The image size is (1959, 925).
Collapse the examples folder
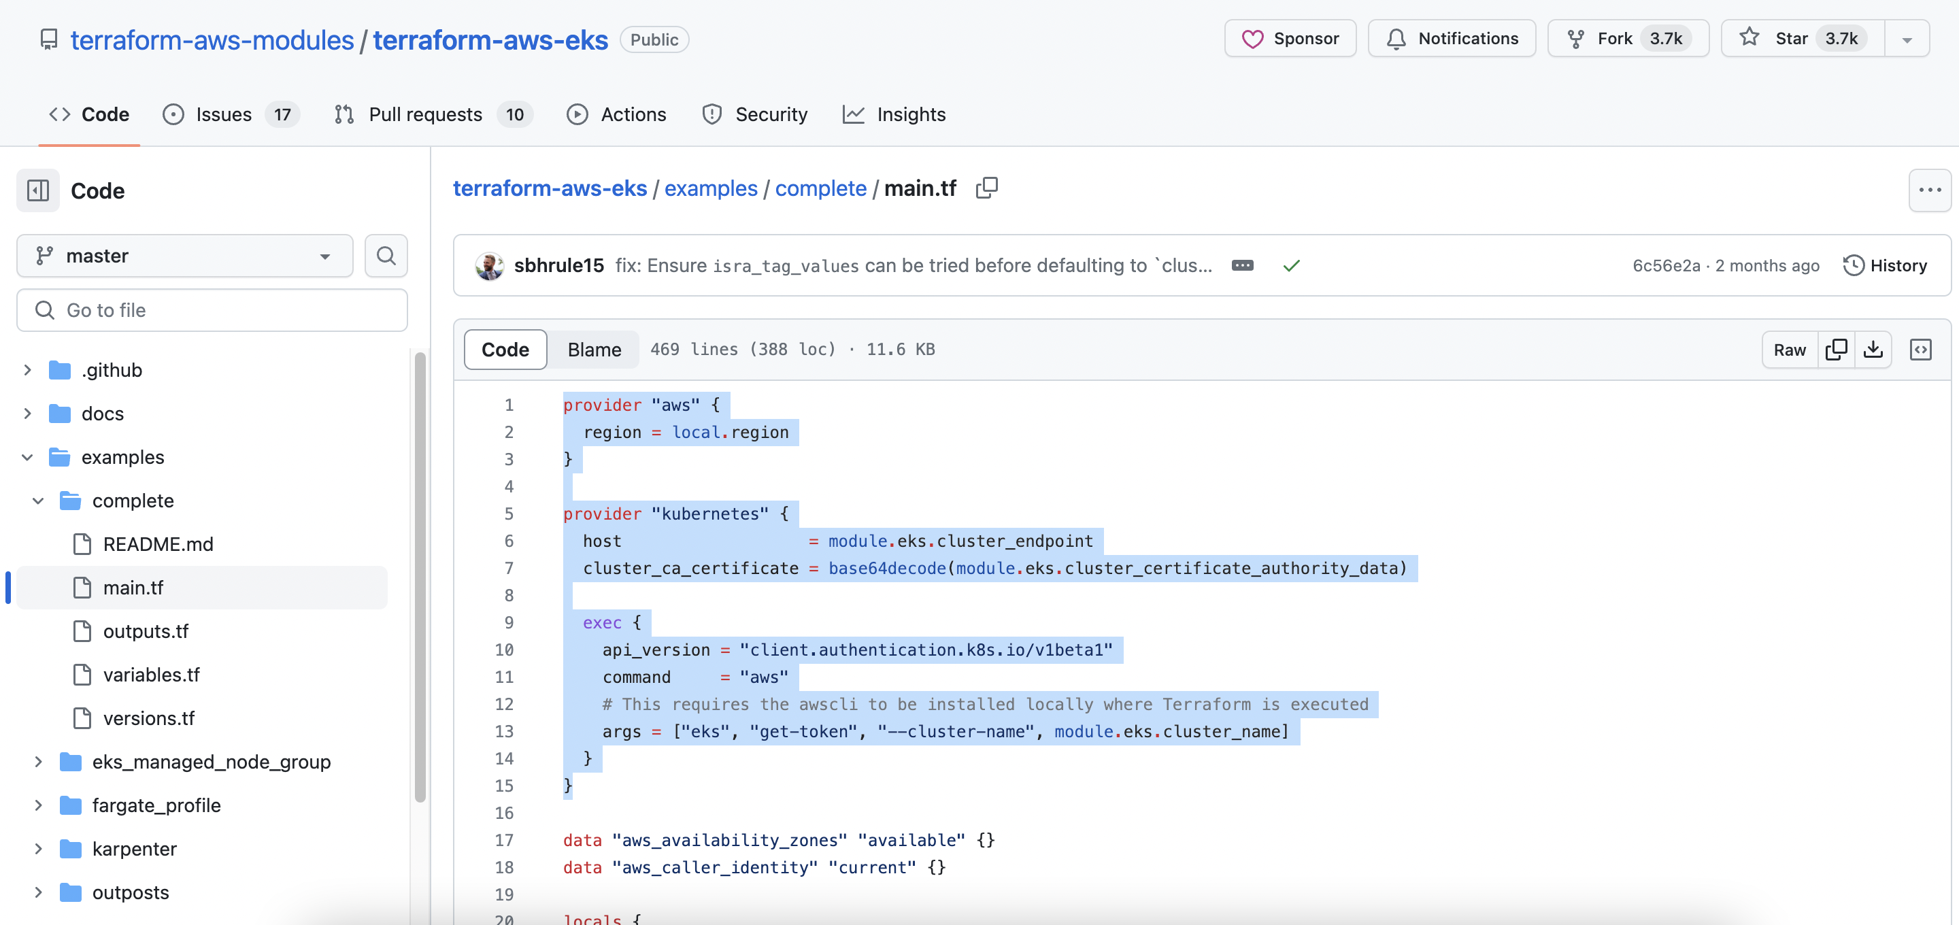point(27,457)
